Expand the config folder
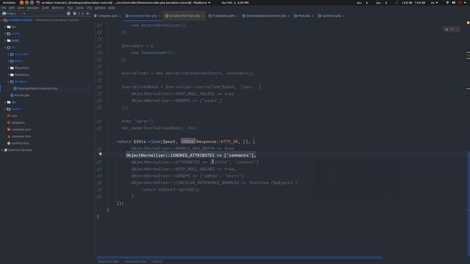Screen dimensions: 470x264 point(5,34)
